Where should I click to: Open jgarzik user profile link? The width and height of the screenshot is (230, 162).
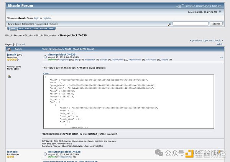[11, 55]
